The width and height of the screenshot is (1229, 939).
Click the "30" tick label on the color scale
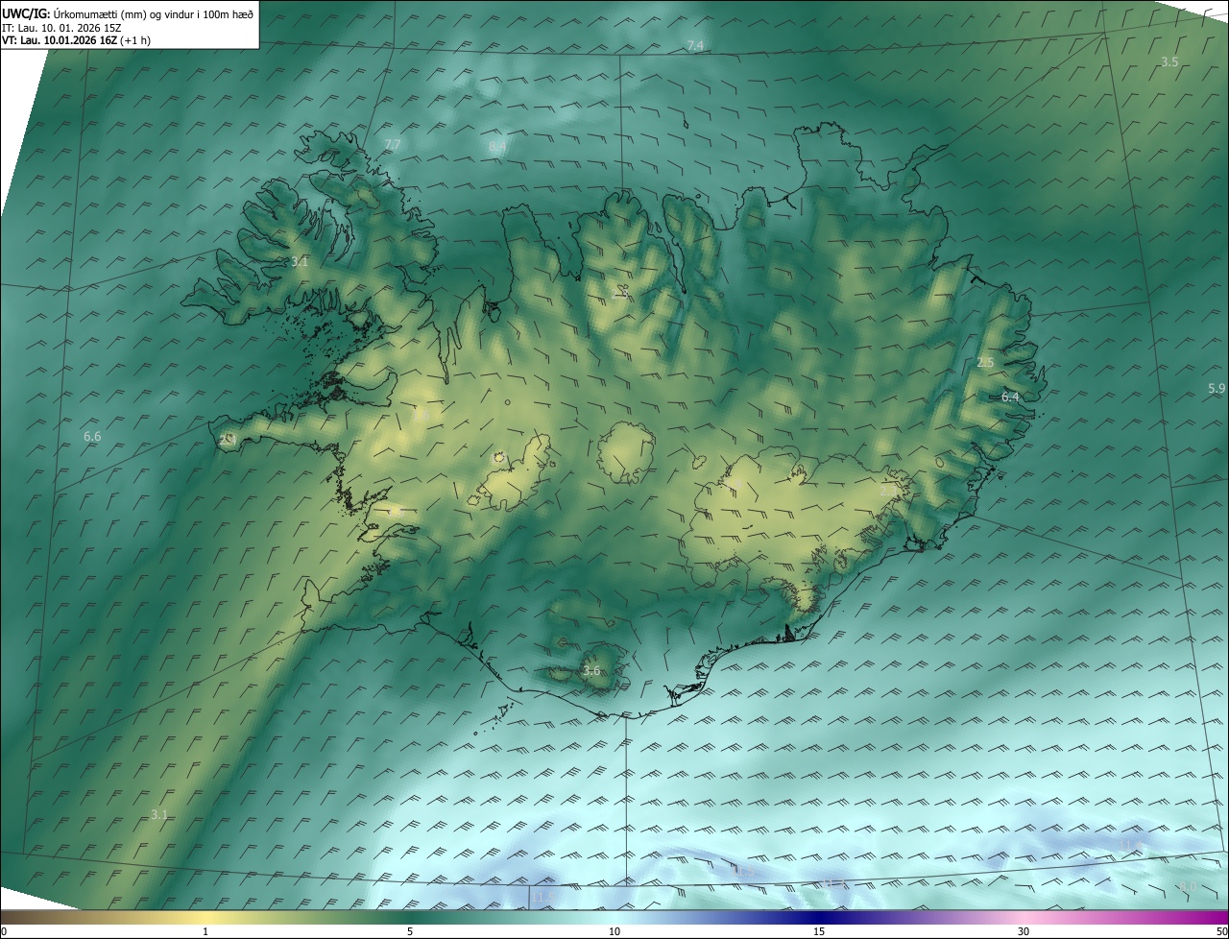coord(1024,931)
